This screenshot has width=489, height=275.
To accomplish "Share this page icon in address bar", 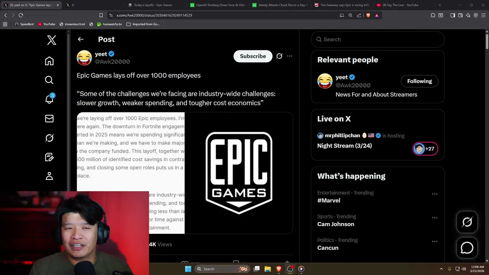I will pyautogui.click(x=359, y=15).
